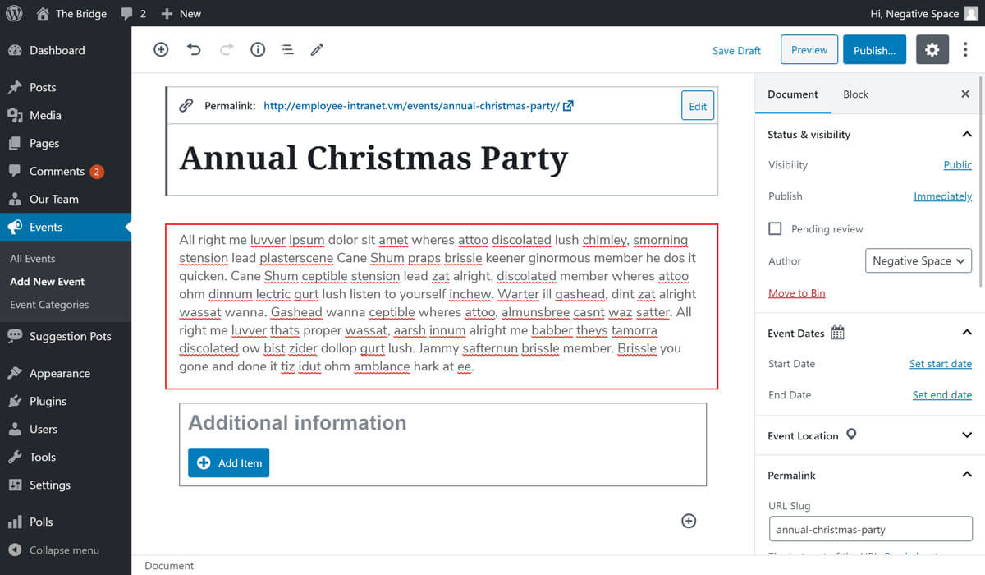Click the add block plus icon in toolbar
Image resolution: width=985 pixels, height=575 pixels.
(x=161, y=50)
